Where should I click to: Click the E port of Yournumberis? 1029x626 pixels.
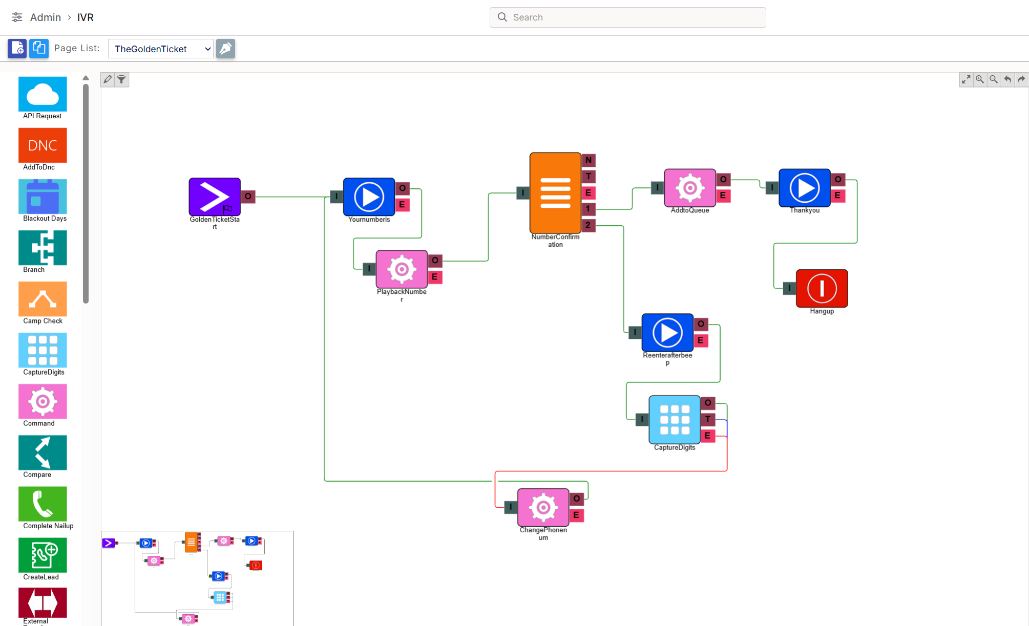(x=402, y=204)
